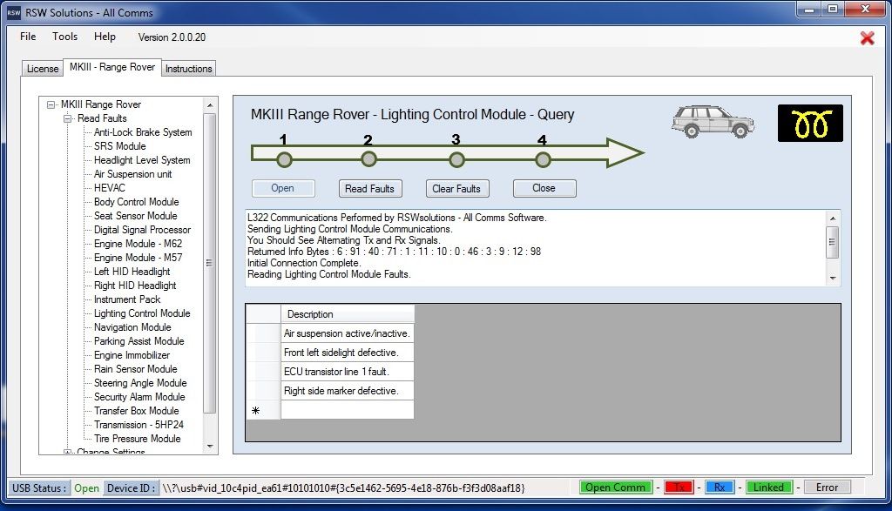Switch to the Instructions tab
The width and height of the screenshot is (892, 511).
pos(189,68)
